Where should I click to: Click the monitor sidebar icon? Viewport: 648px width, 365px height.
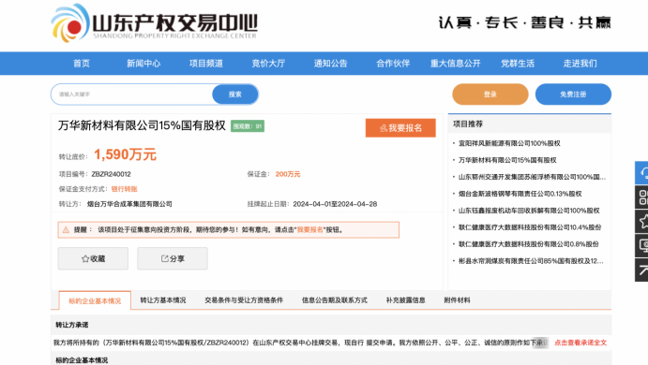[x=642, y=246]
